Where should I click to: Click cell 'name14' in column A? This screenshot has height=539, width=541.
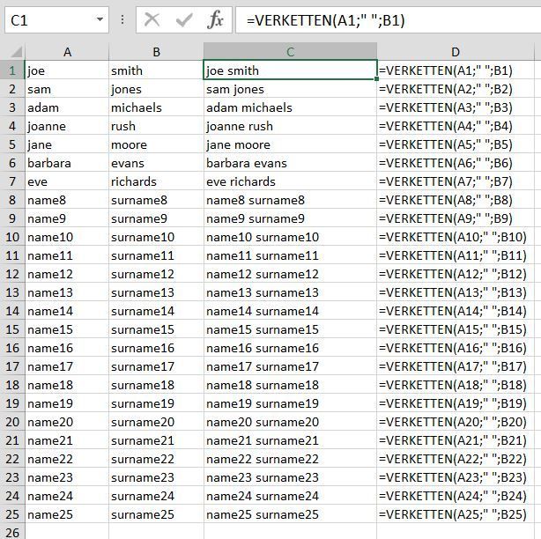[x=67, y=311]
